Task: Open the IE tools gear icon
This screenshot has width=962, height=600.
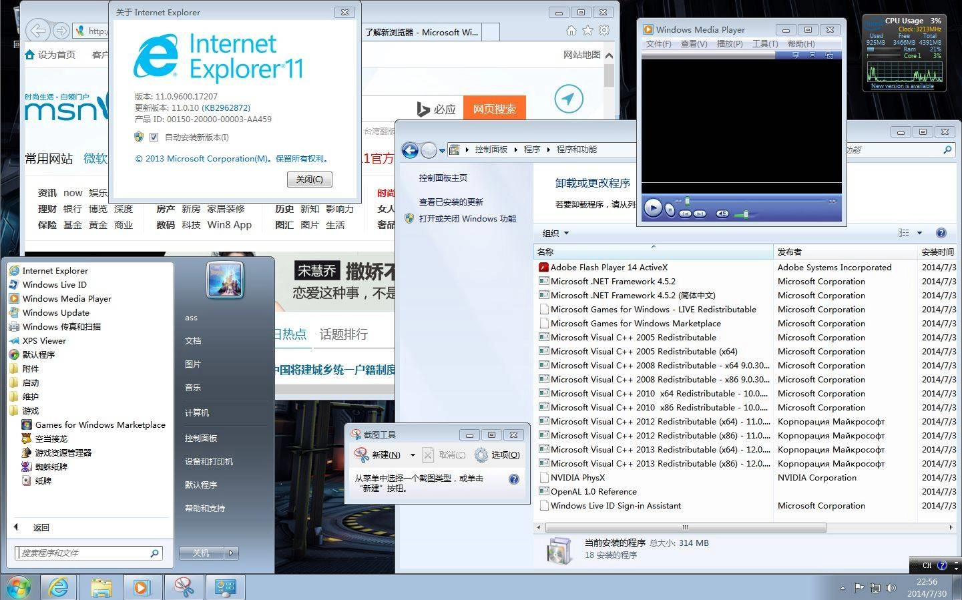Action: click(604, 31)
